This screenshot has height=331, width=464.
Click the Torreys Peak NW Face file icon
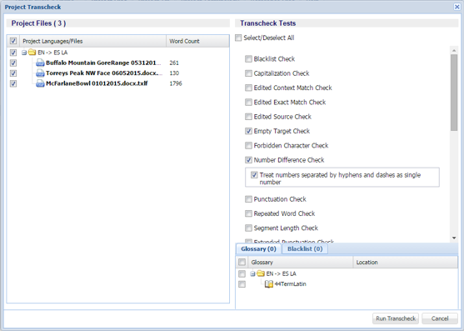40,73
